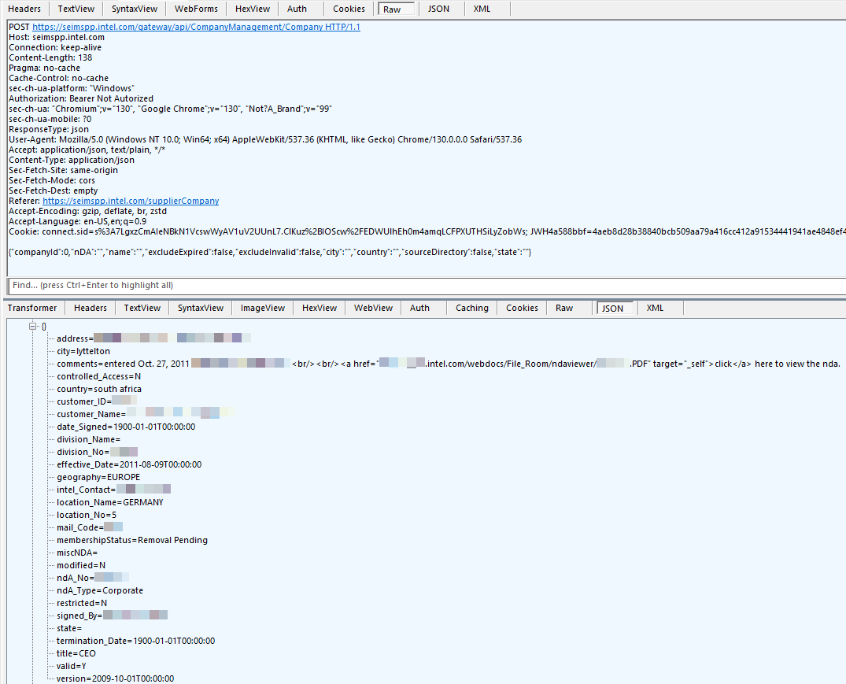Open the response Raw tab
Screen dimensions: 846x684
pos(564,308)
